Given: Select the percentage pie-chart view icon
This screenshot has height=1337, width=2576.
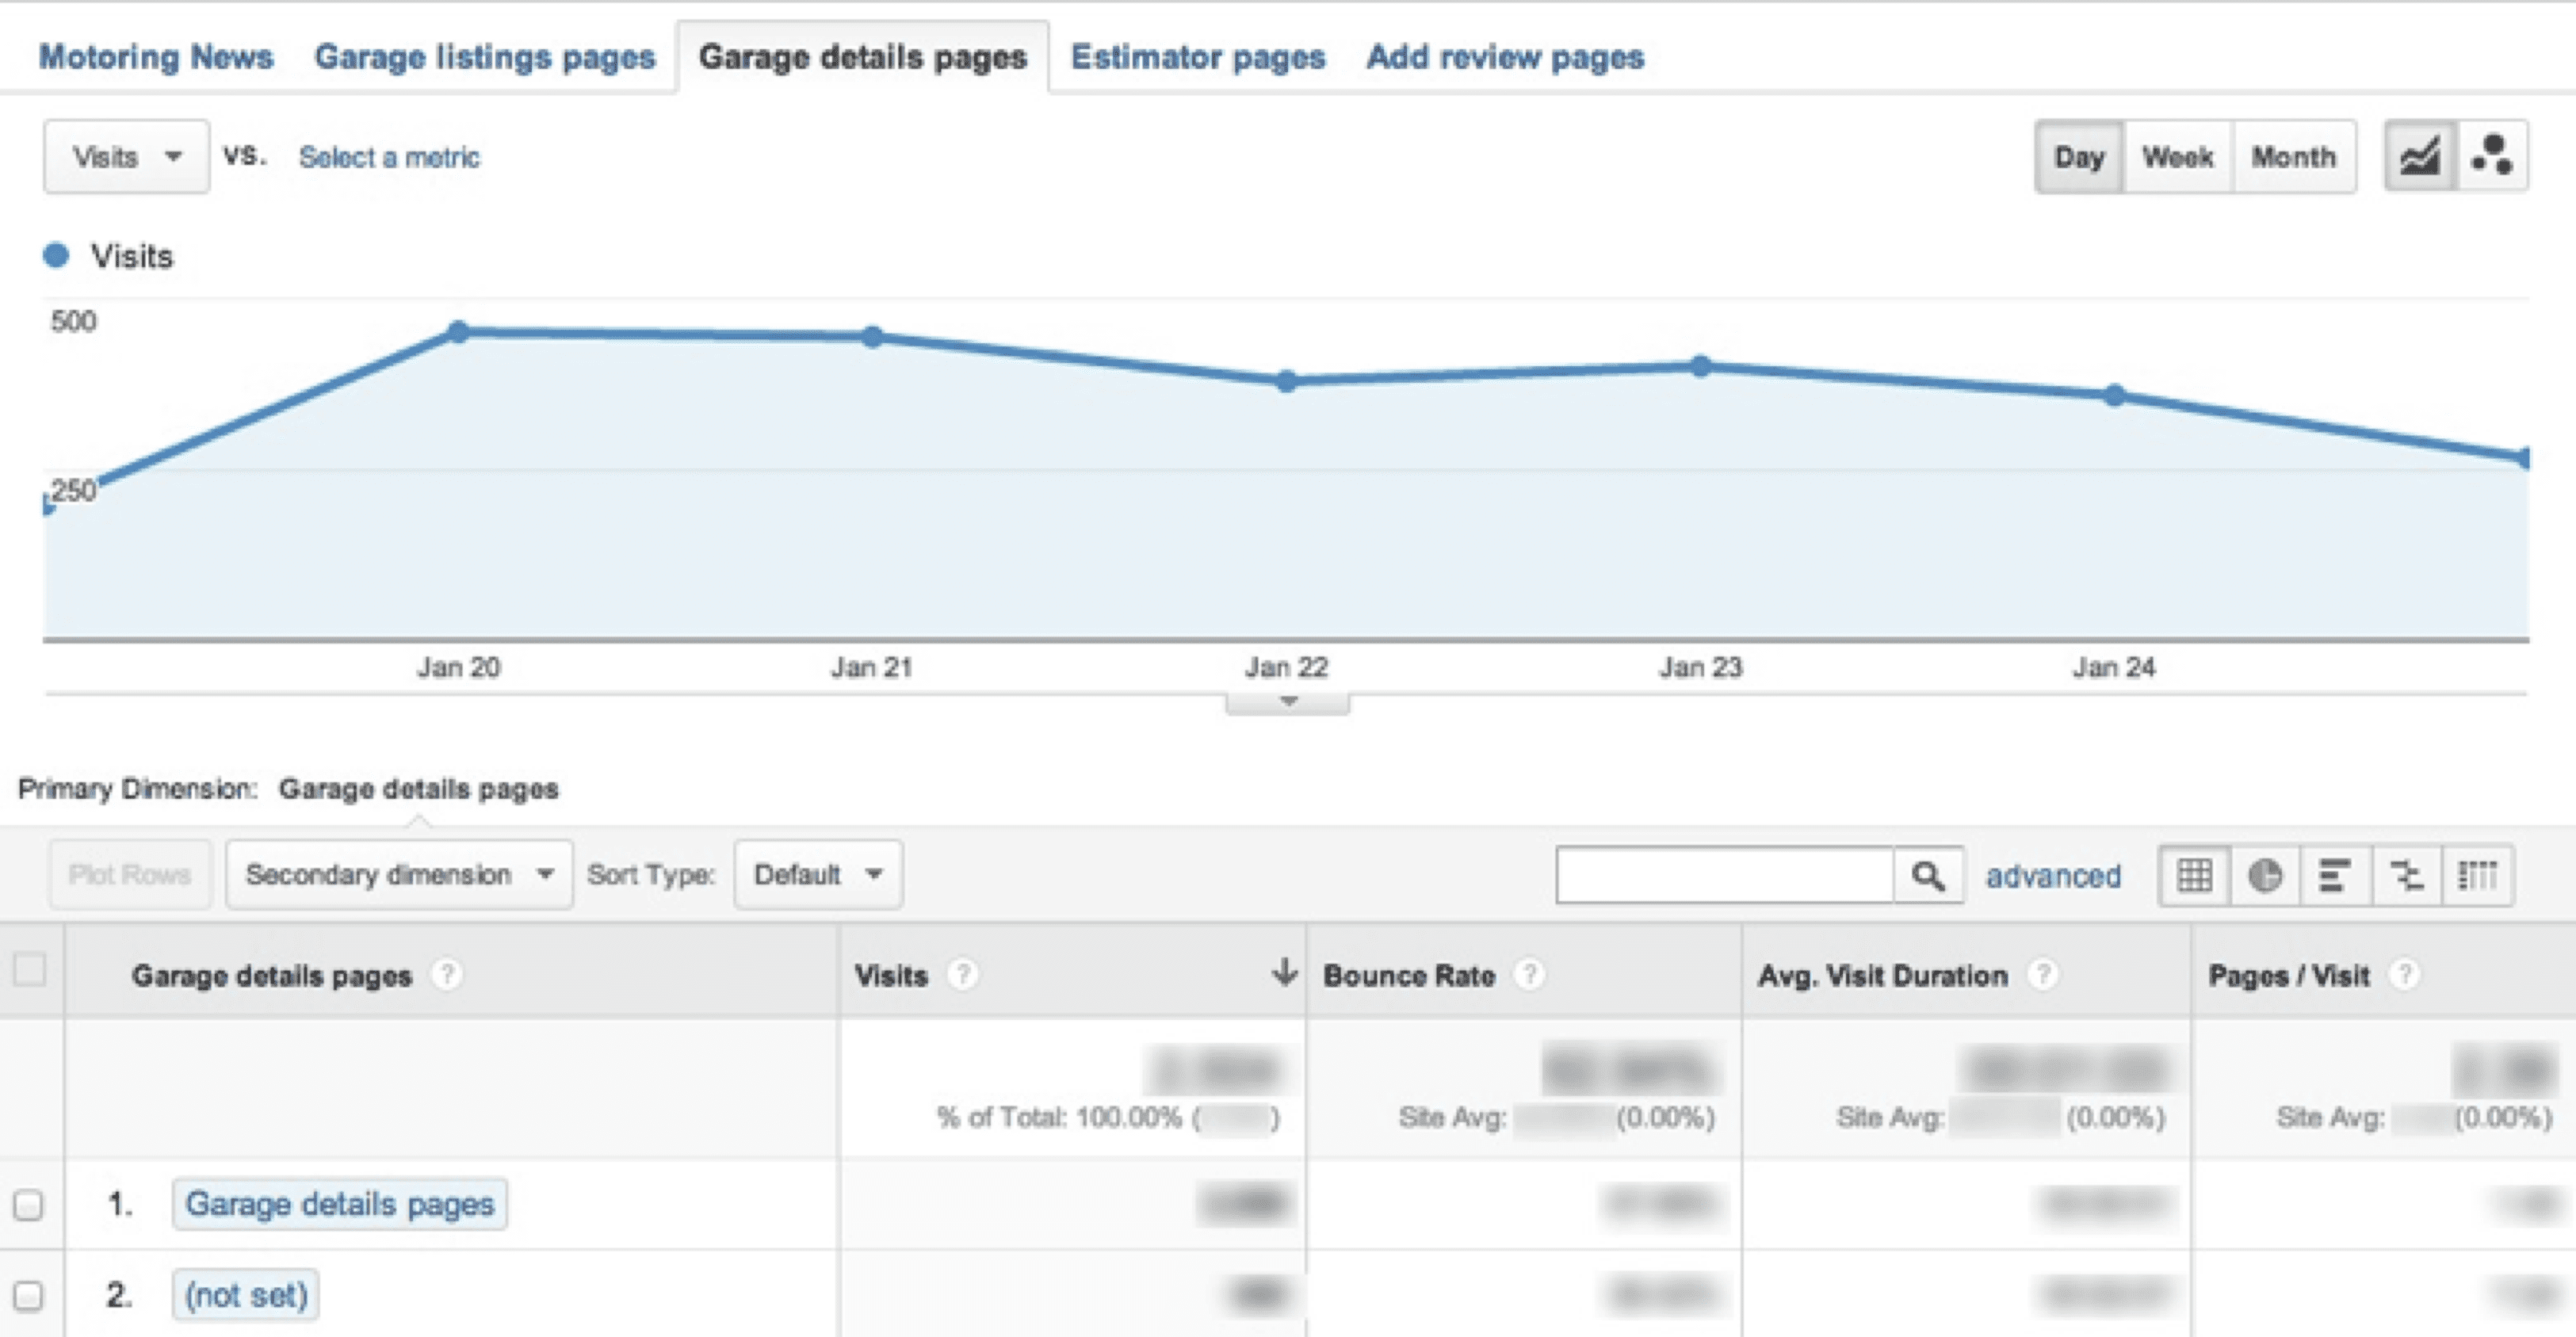Looking at the screenshot, I should pos(2265,875).
